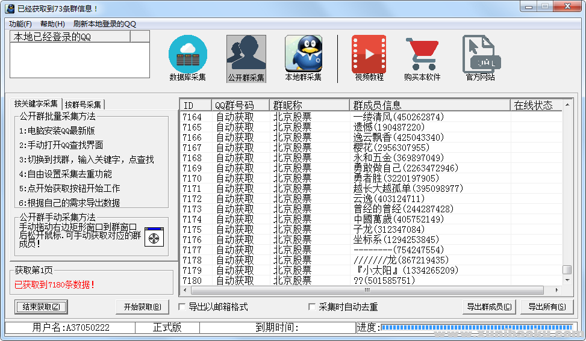Enable 导出以邮箱格式 checkbox

[182, 307]
